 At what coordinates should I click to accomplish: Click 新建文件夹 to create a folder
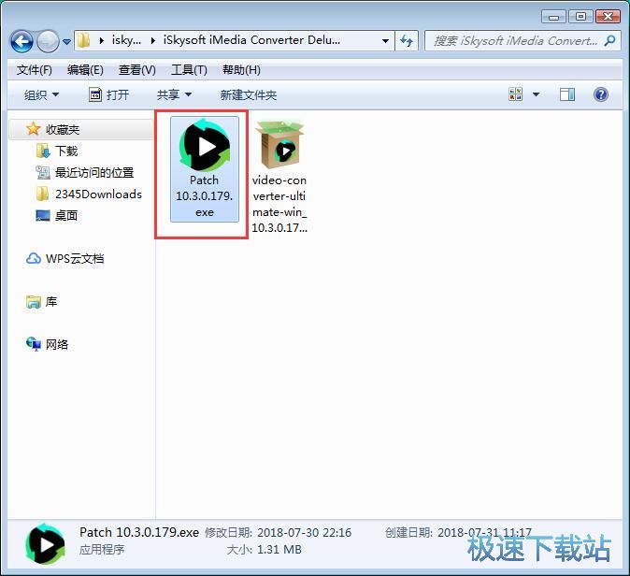coord(249,94)
